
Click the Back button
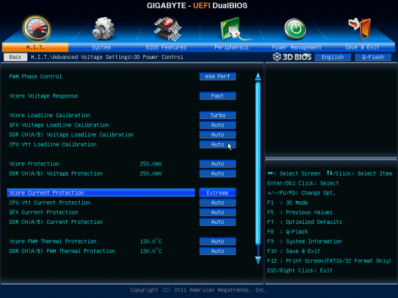(15, 57)
